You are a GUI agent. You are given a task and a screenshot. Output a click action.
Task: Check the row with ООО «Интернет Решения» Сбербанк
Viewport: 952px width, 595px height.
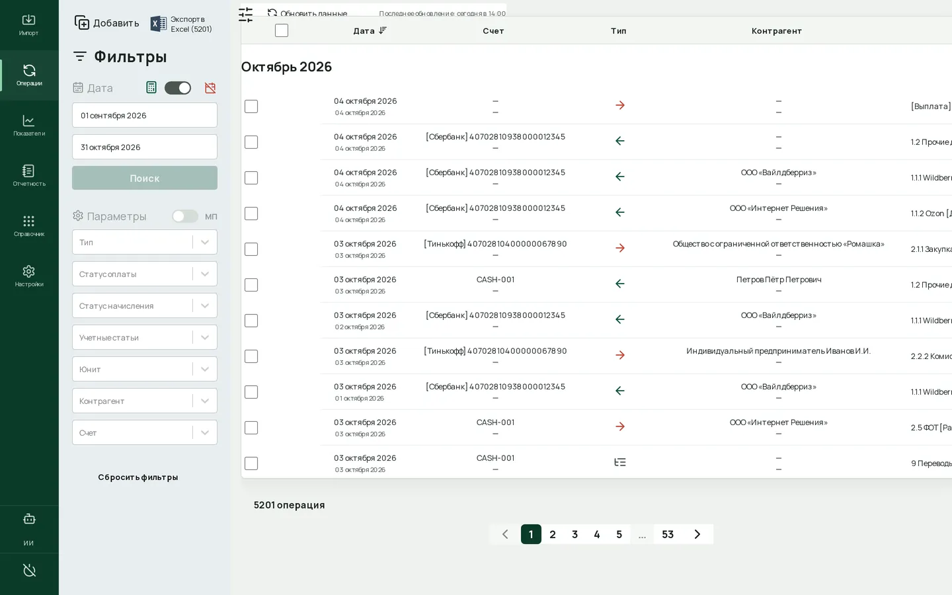(x=251, y=214)
